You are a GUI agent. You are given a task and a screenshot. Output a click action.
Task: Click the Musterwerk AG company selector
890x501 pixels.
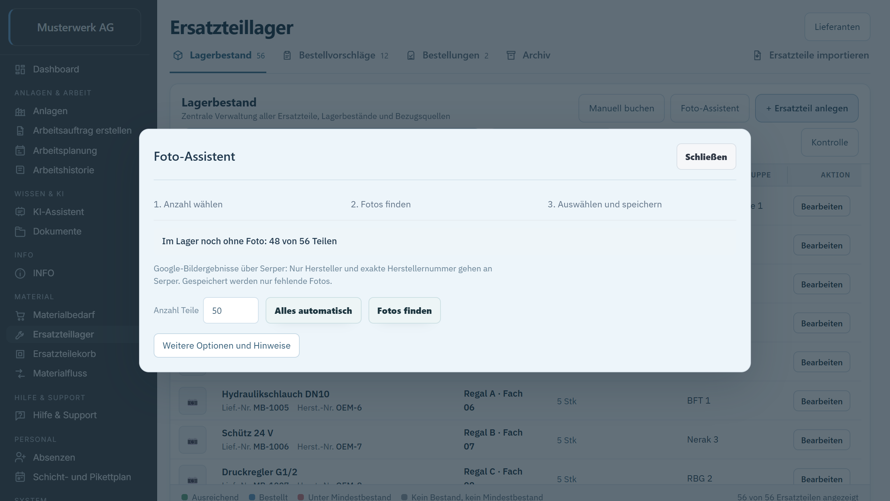75,27
